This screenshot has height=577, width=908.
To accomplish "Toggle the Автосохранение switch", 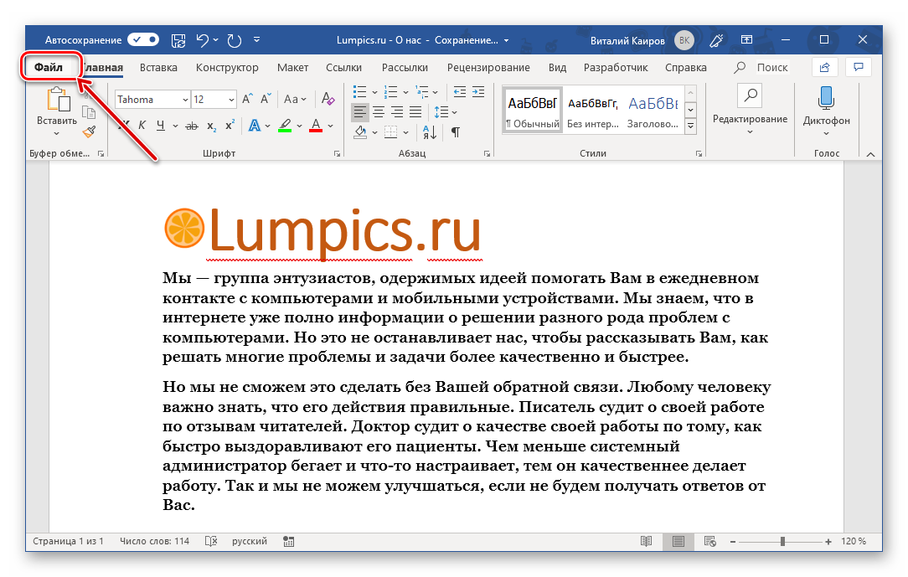I will (143, 40).
